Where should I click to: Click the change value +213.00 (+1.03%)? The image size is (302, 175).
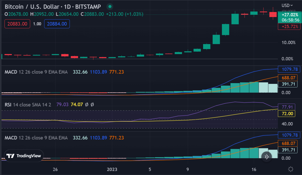125,14
